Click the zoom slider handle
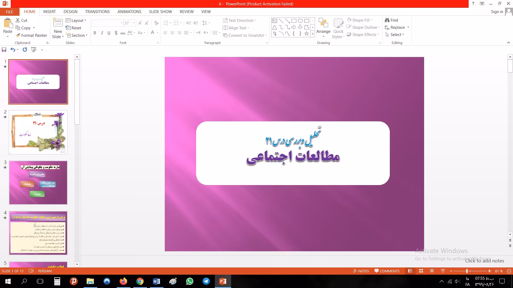Screen dimensions: 513x288 pyautogui.click(x=467, y=271)
